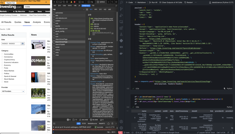Check the Coronavirus category
The height and width of the screenshot is (134, 235).
2,57
